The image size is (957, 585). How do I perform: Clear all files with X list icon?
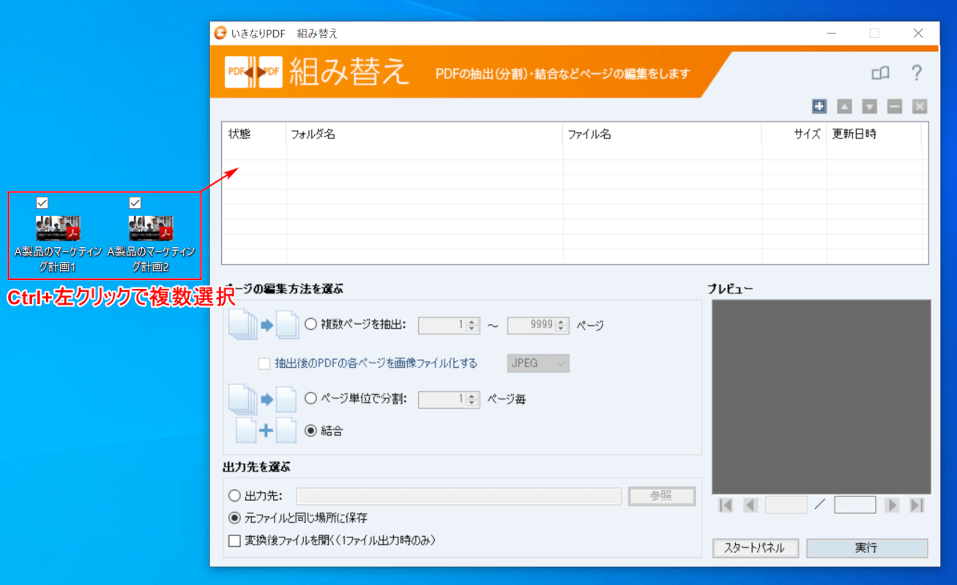(920, 107)
